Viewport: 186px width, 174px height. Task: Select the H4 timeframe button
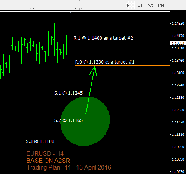(x=129, y=5)
